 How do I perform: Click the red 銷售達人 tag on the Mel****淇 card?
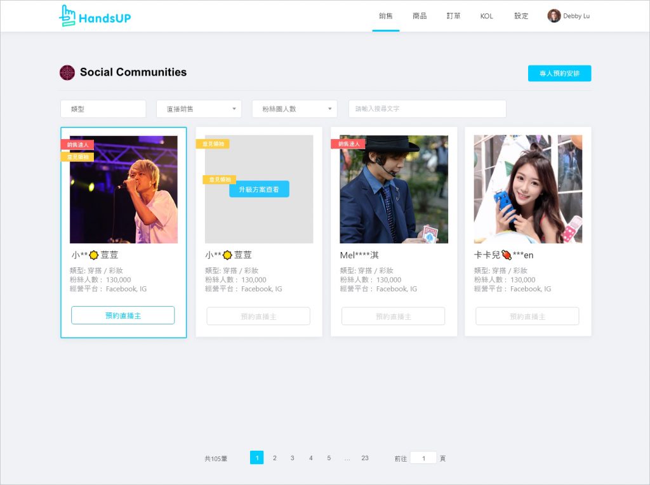tap(348, 144)
